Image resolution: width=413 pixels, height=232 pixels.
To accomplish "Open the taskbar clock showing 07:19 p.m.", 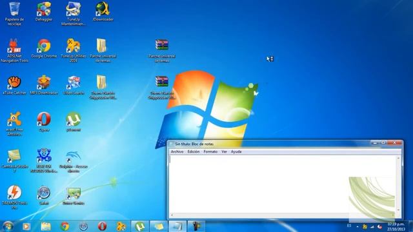I will (396, 226).
